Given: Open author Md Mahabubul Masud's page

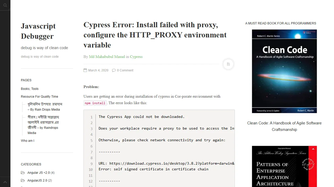Looking at the screenshot, I should tap(107, 57).
